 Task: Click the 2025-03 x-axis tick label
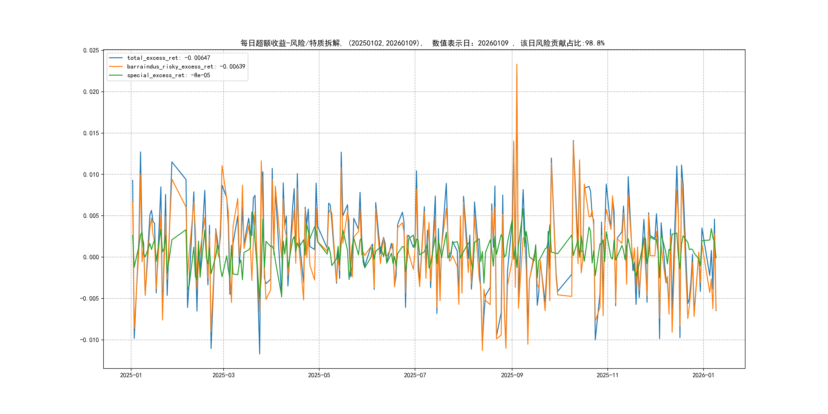click(x=223, y=375)
